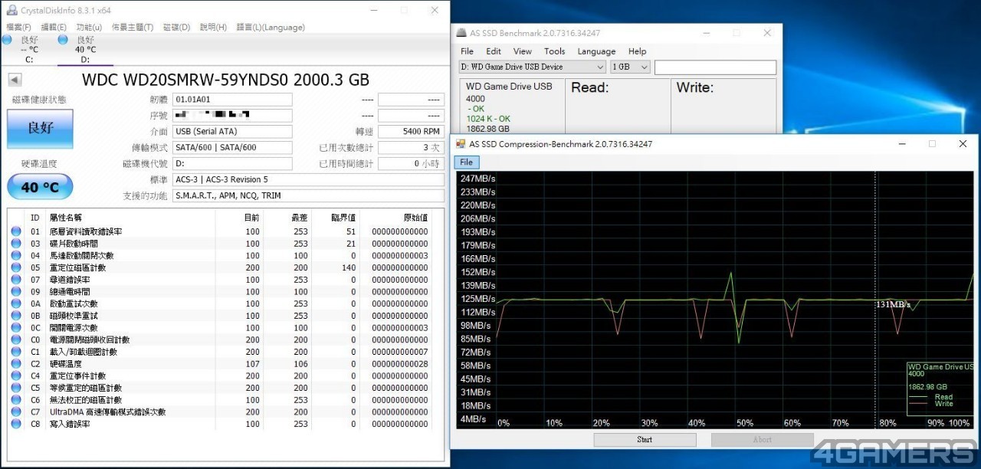Click the previous disk arrow button

(15, 80)
